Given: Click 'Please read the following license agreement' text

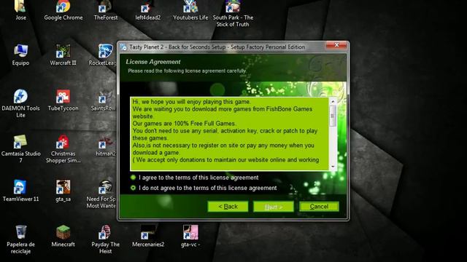Looking at the screenshot, I should 187,71.
